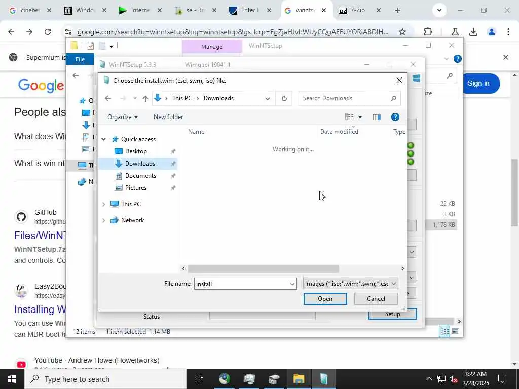The height and width of the screenshot is (389, 519).
Task: Cancel the file selection dialog
Action: [376, 299]
